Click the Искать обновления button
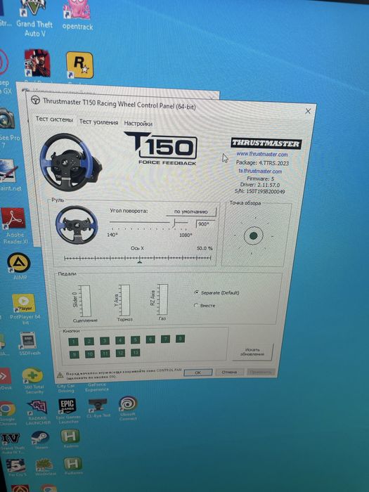Image resolution: width=369 pixels, height=492 pixels. coord(252,351)
